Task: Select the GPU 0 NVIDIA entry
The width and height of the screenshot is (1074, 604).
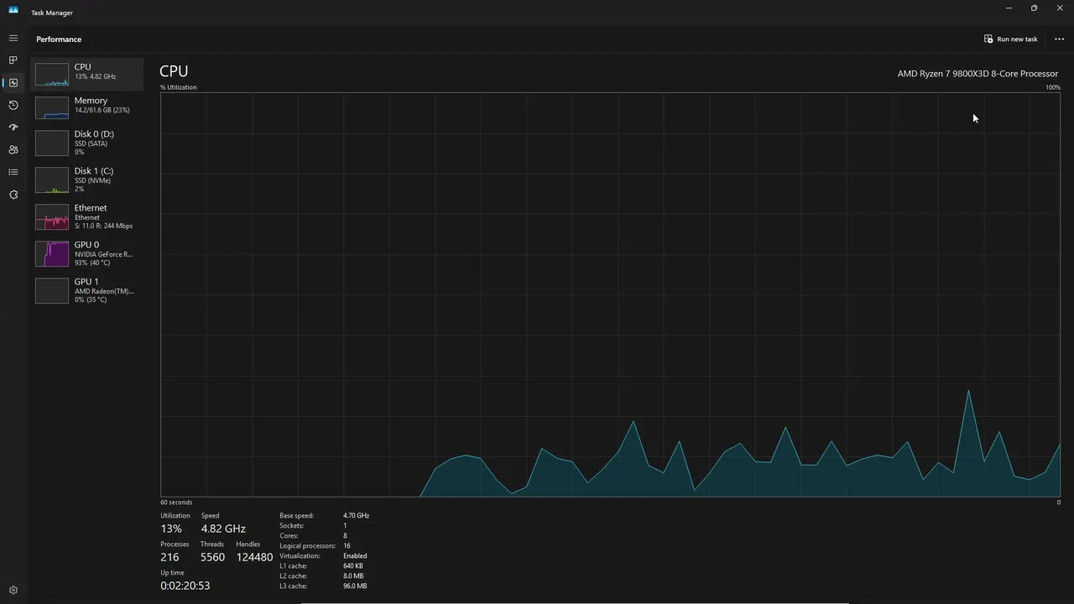Action: coord(87,253)
